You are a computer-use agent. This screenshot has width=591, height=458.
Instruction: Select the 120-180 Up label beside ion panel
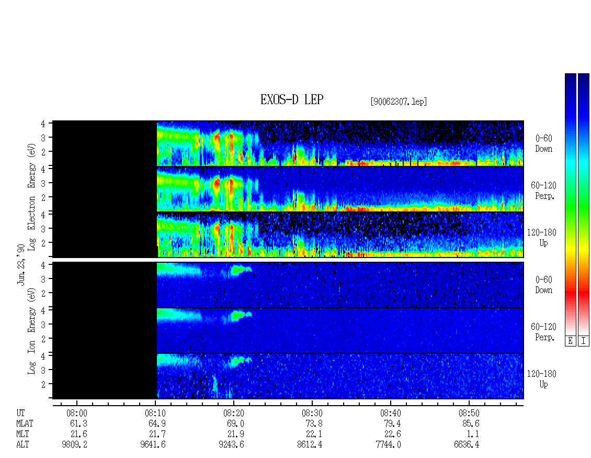coord(542,379)
